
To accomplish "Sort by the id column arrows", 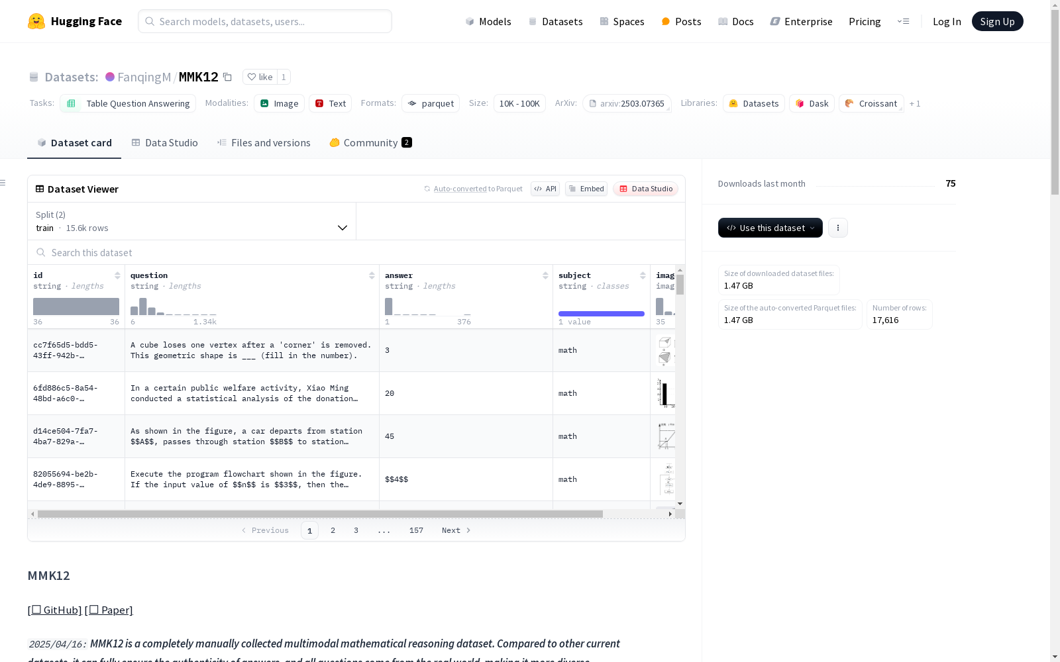I will point(117,275).
